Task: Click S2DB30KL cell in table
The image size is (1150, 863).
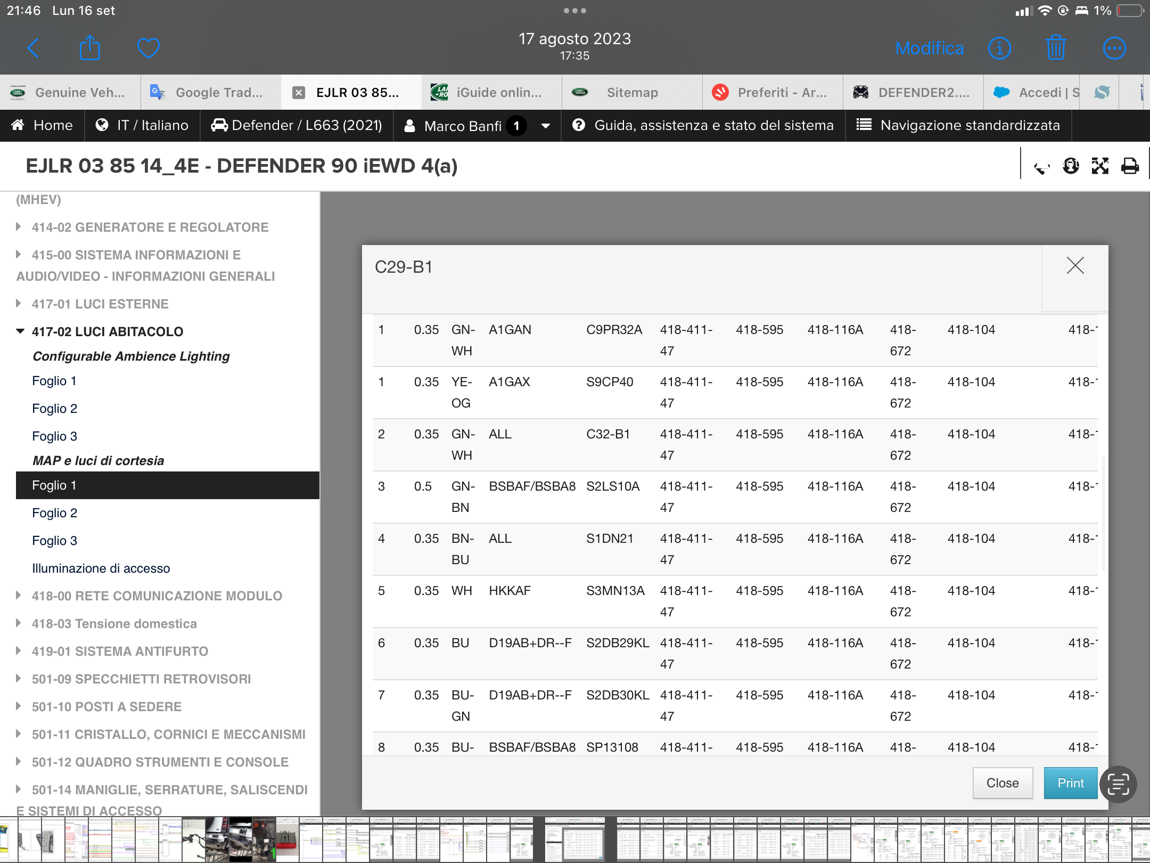Action: [618, 695]
